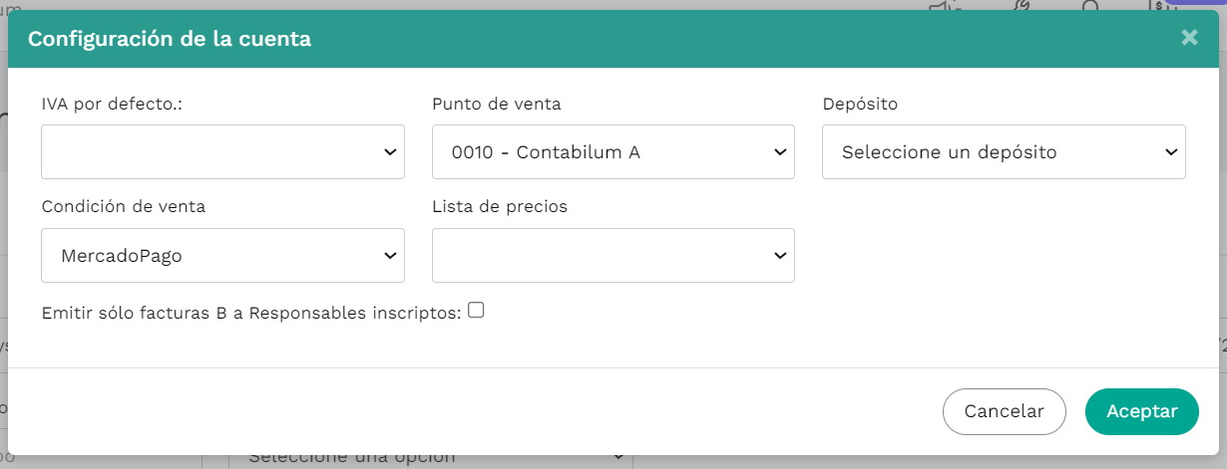Click the Configuración de la cuenta title
This screenshot has width=1227, height=469.
tap(170, 39)
